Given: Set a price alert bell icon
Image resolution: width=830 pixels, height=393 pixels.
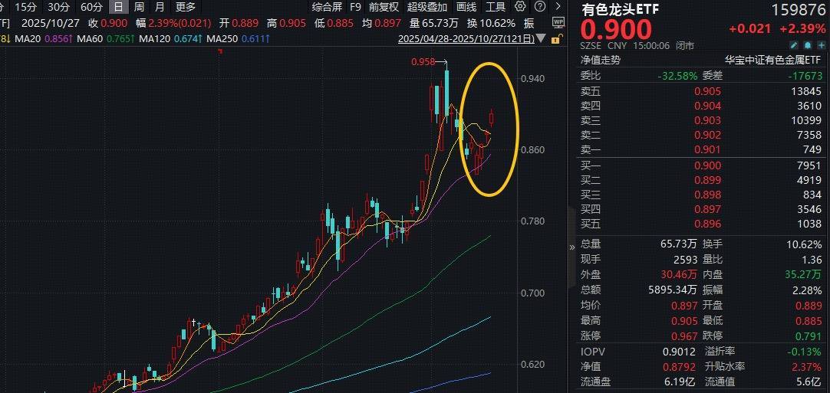Looking at the screenshot, I should [x=808, y=45].
